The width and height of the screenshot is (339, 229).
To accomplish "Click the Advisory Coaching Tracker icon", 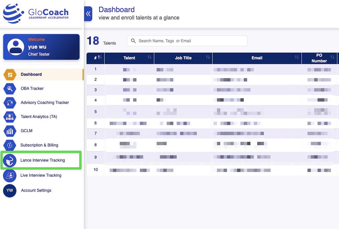I will pos(10,103).
